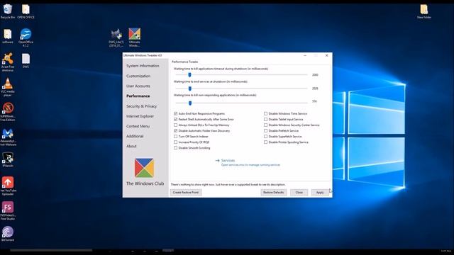
Task: Click Open services.msc to manage running services
Action: [250, 165]
